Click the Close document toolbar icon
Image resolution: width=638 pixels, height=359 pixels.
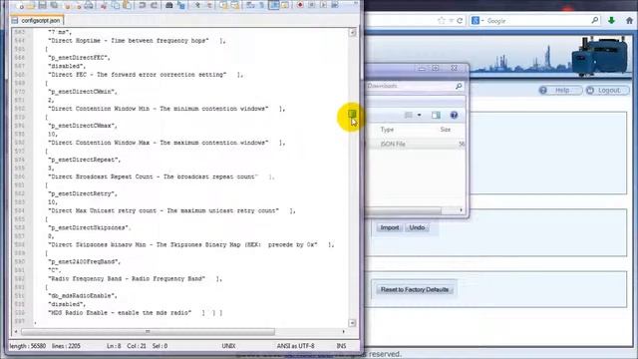tap(67, 5)
